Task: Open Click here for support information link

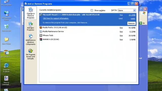Action: (x=56, y=18)
